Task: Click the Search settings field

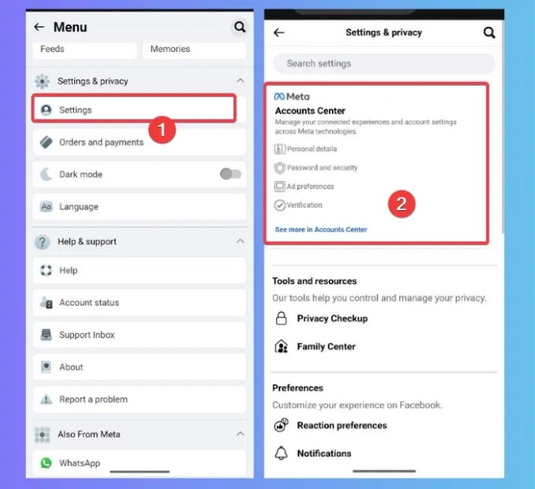Action: pos(384,64)
